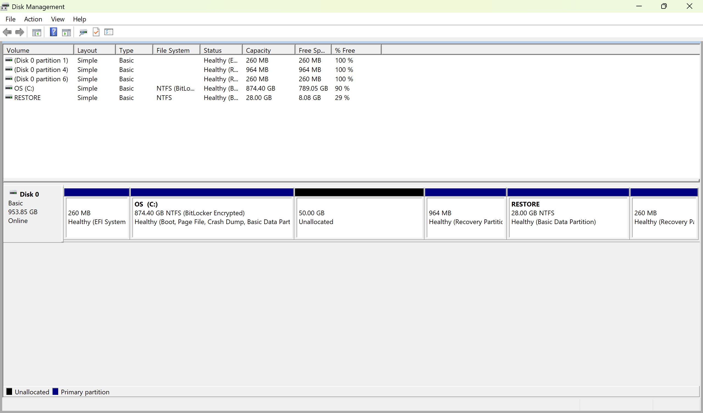The height and width of the screenshot is (413, 703).
Task: Select the (Disk 0 partition 1) volume row
Action: (x=193, y=60)
